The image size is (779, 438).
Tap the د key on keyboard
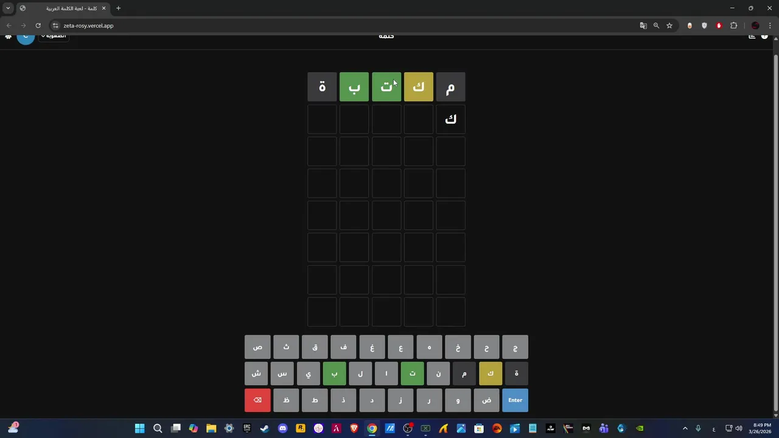[372, 400]
